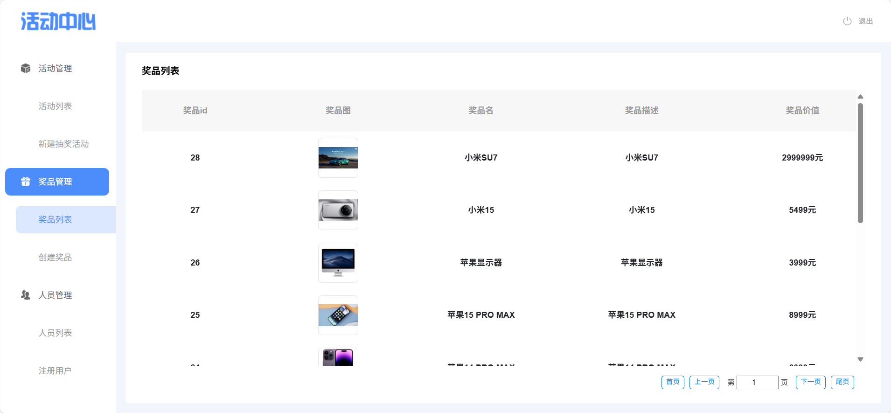This screenshot has width=891, height=413.
Task: Click the table vertical scrollbar thumb
Action: pyautogui.click(x=860, y=163)
